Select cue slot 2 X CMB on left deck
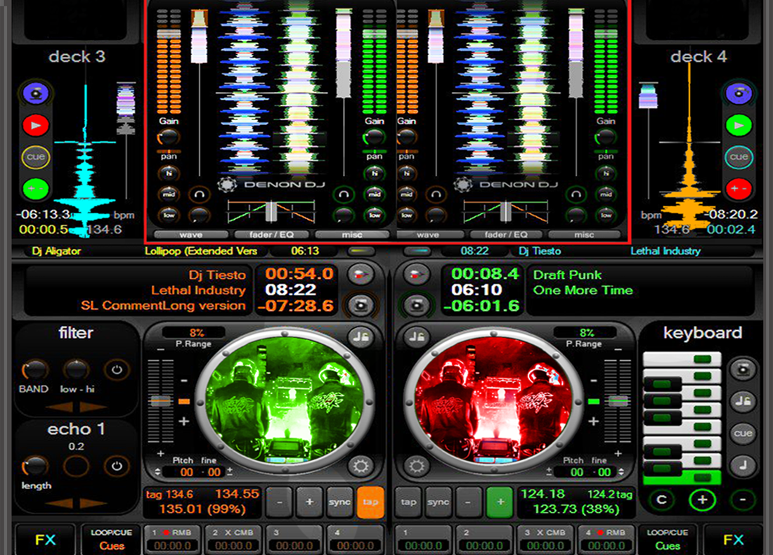This screenshot has height=555, width=773. [x=233, y=540]
